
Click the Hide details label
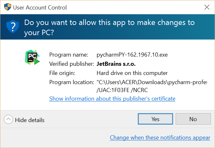30,120
